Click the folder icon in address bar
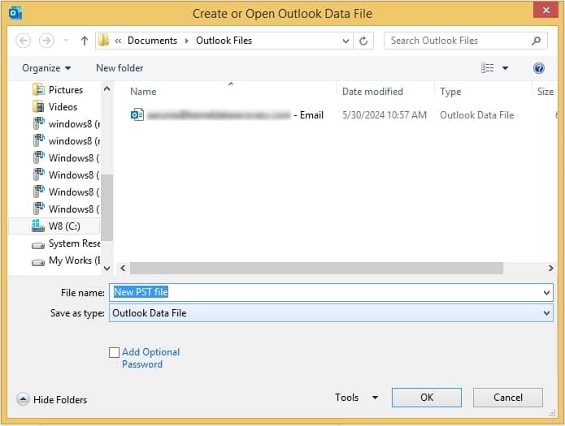The height and width of the screenshot is (426, 565). (103, 41)
